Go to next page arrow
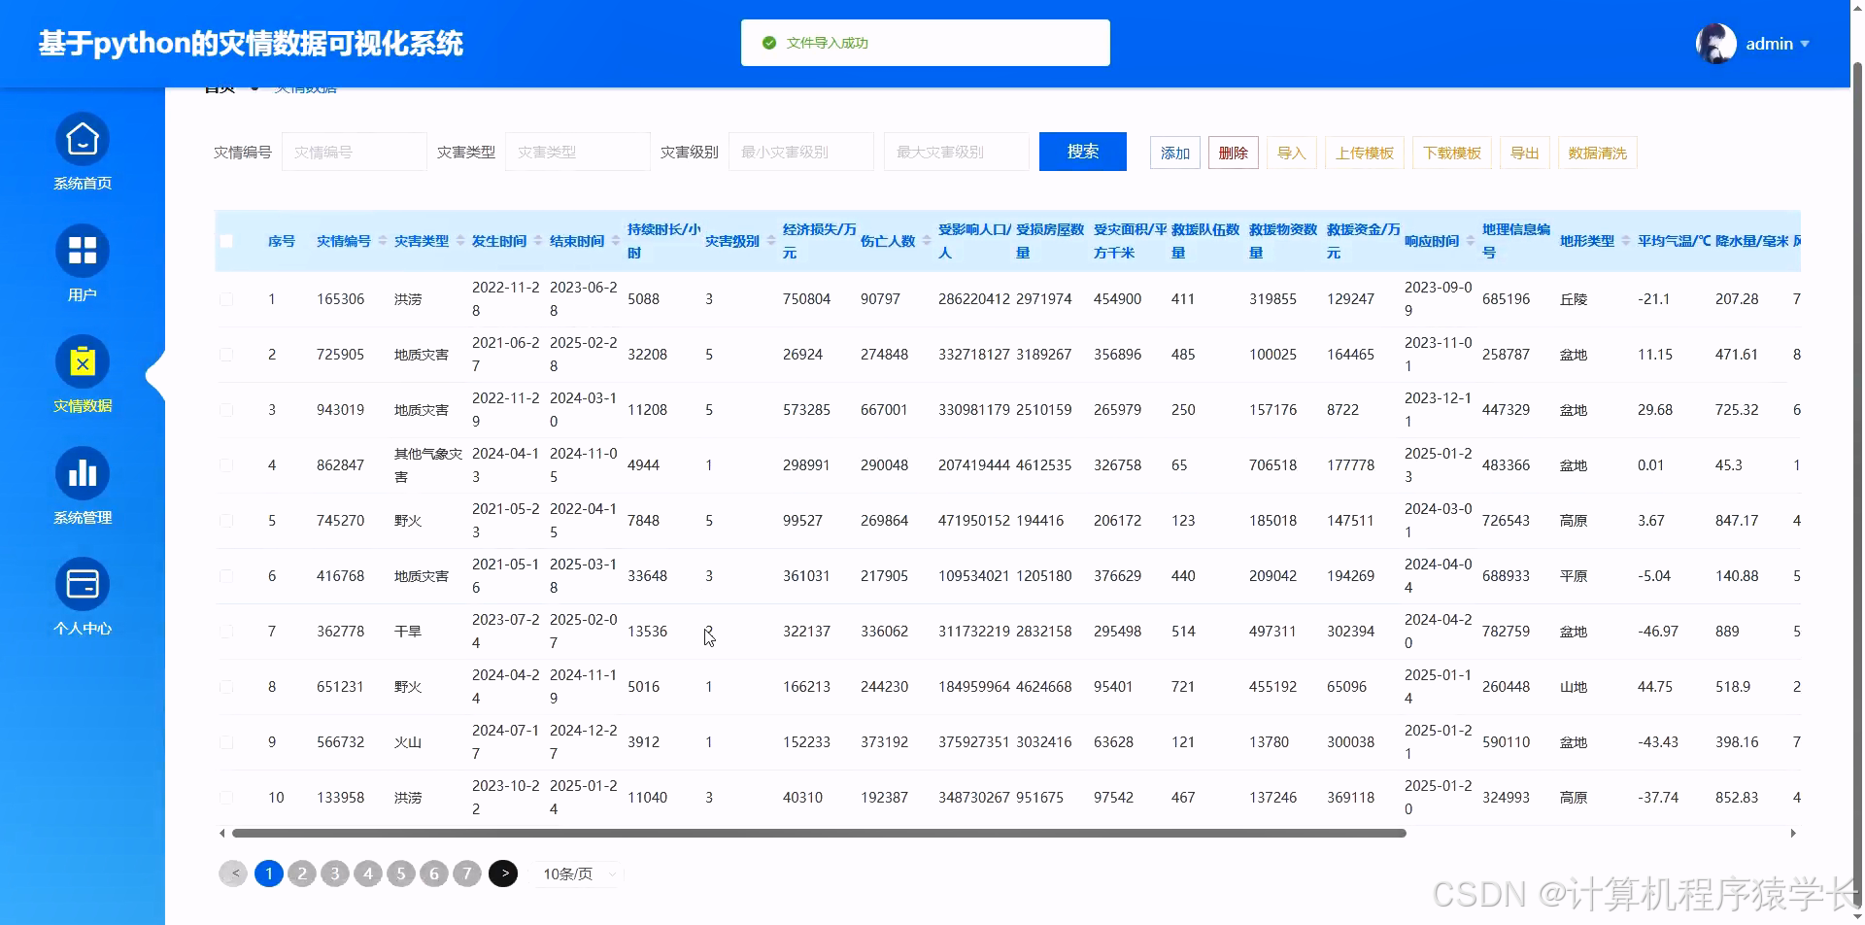Screen dimensions: 1865x925 [503, 874]
